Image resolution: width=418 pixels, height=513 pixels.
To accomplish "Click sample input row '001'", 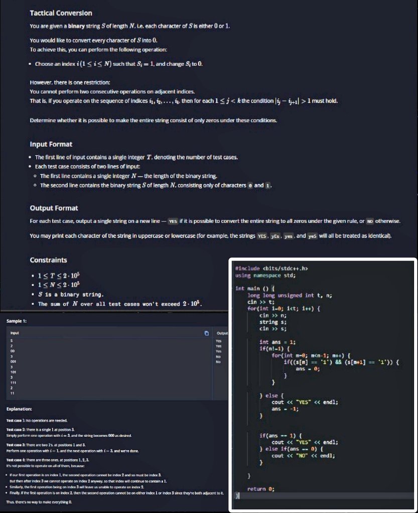I will click(13, 362).
